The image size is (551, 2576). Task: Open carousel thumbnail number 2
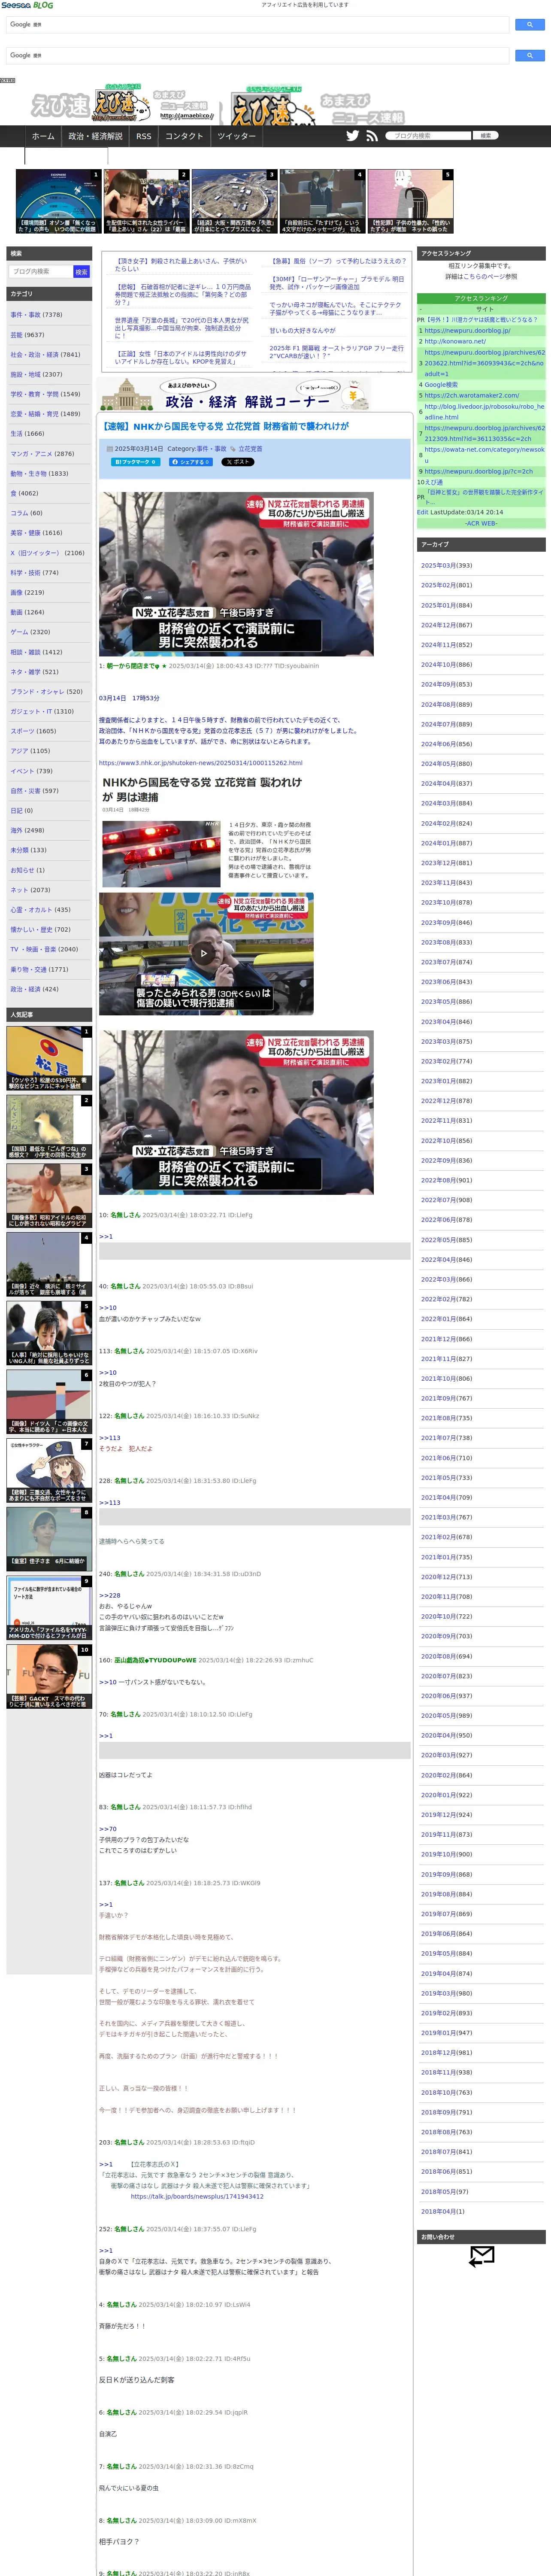147,201
